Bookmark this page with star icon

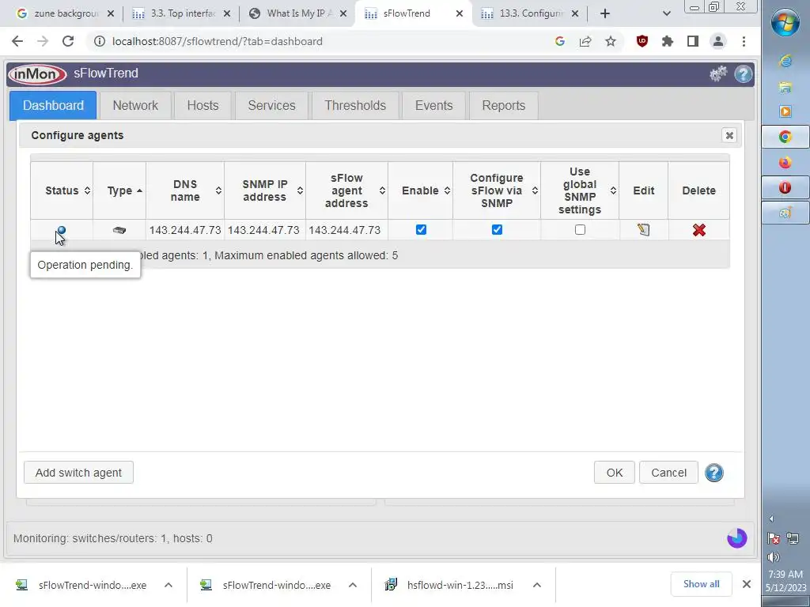(611, 41)
